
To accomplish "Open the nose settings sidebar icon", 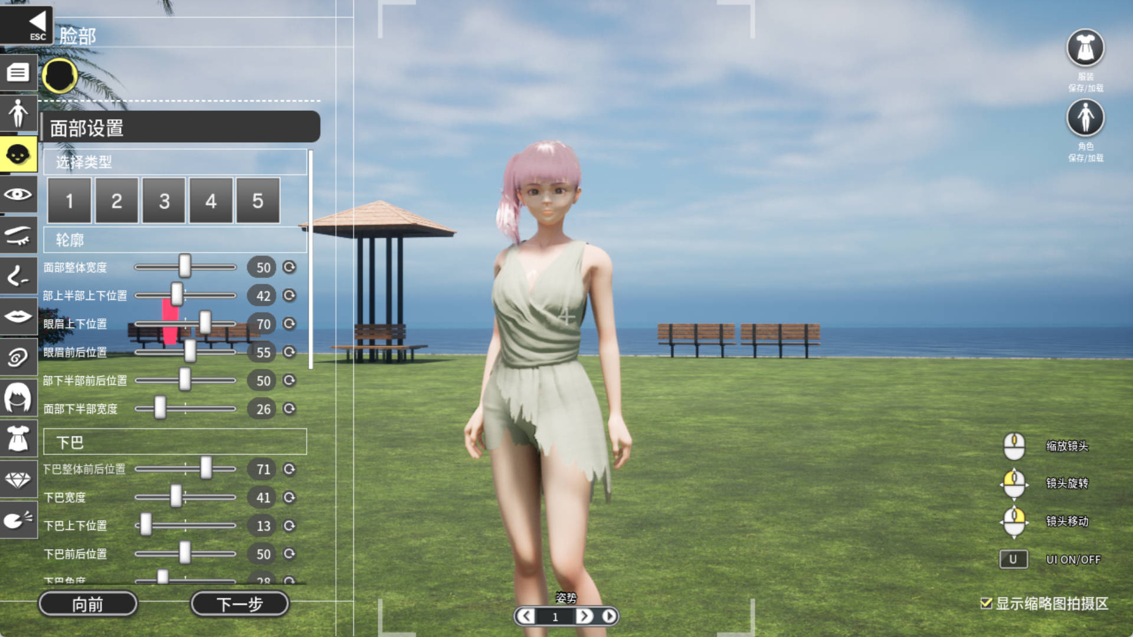I will coord(18,276).
